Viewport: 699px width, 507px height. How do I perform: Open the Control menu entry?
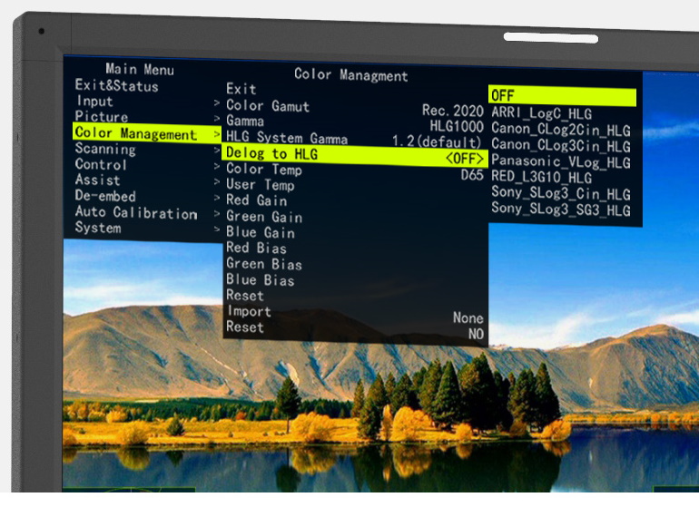point(101,164)
